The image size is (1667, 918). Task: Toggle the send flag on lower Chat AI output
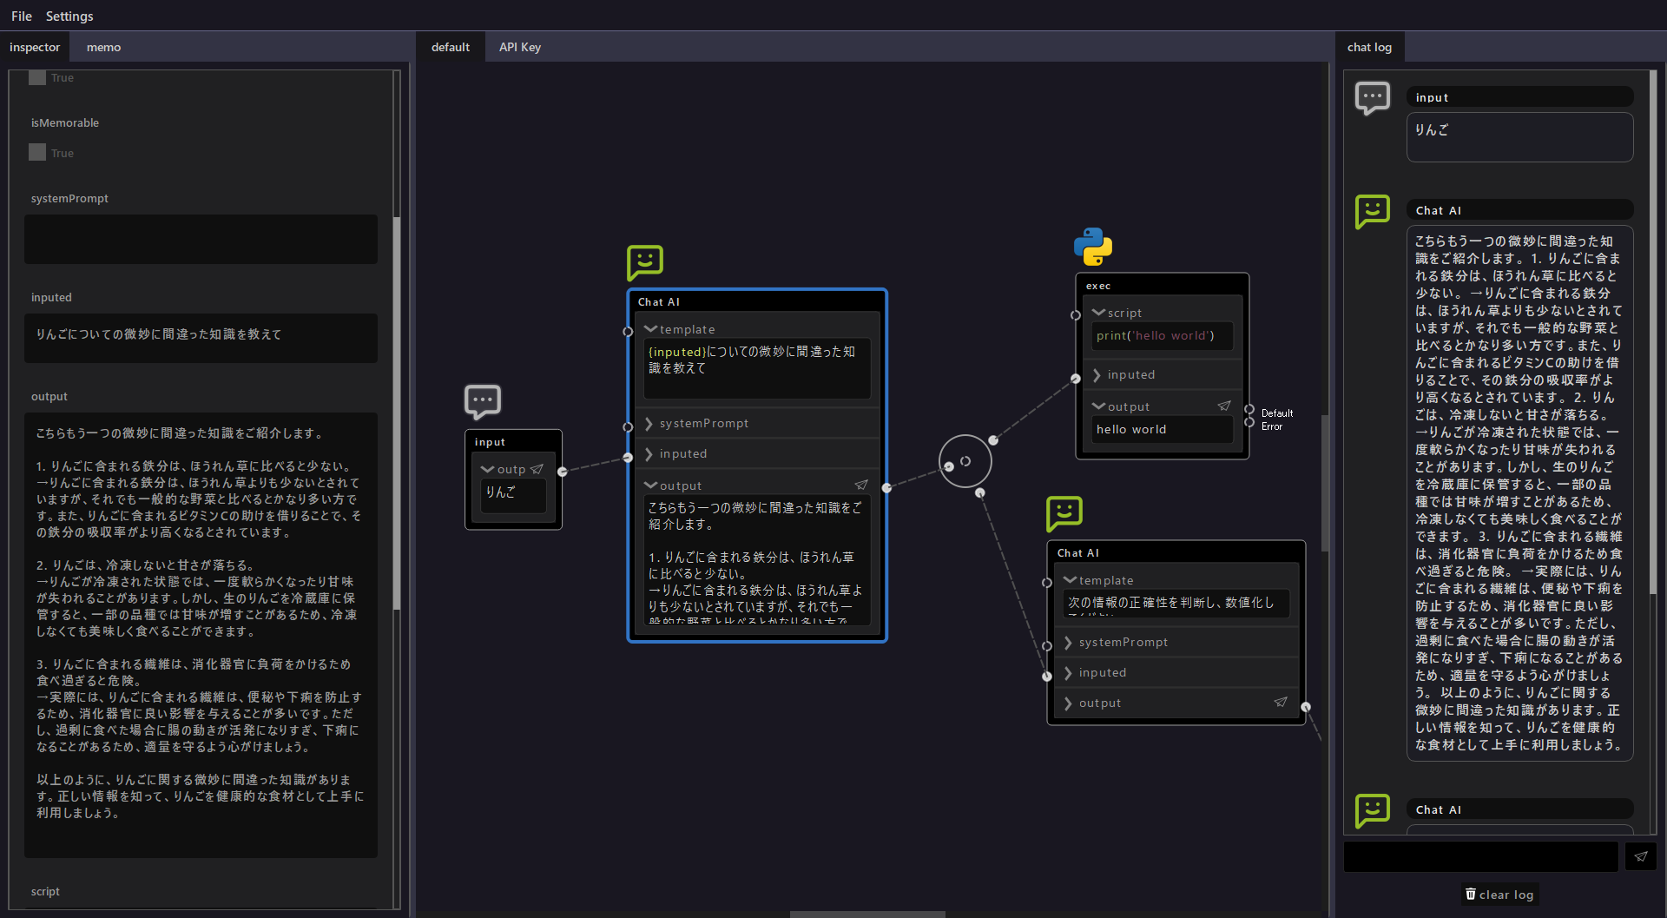(x=1282, y=702)
